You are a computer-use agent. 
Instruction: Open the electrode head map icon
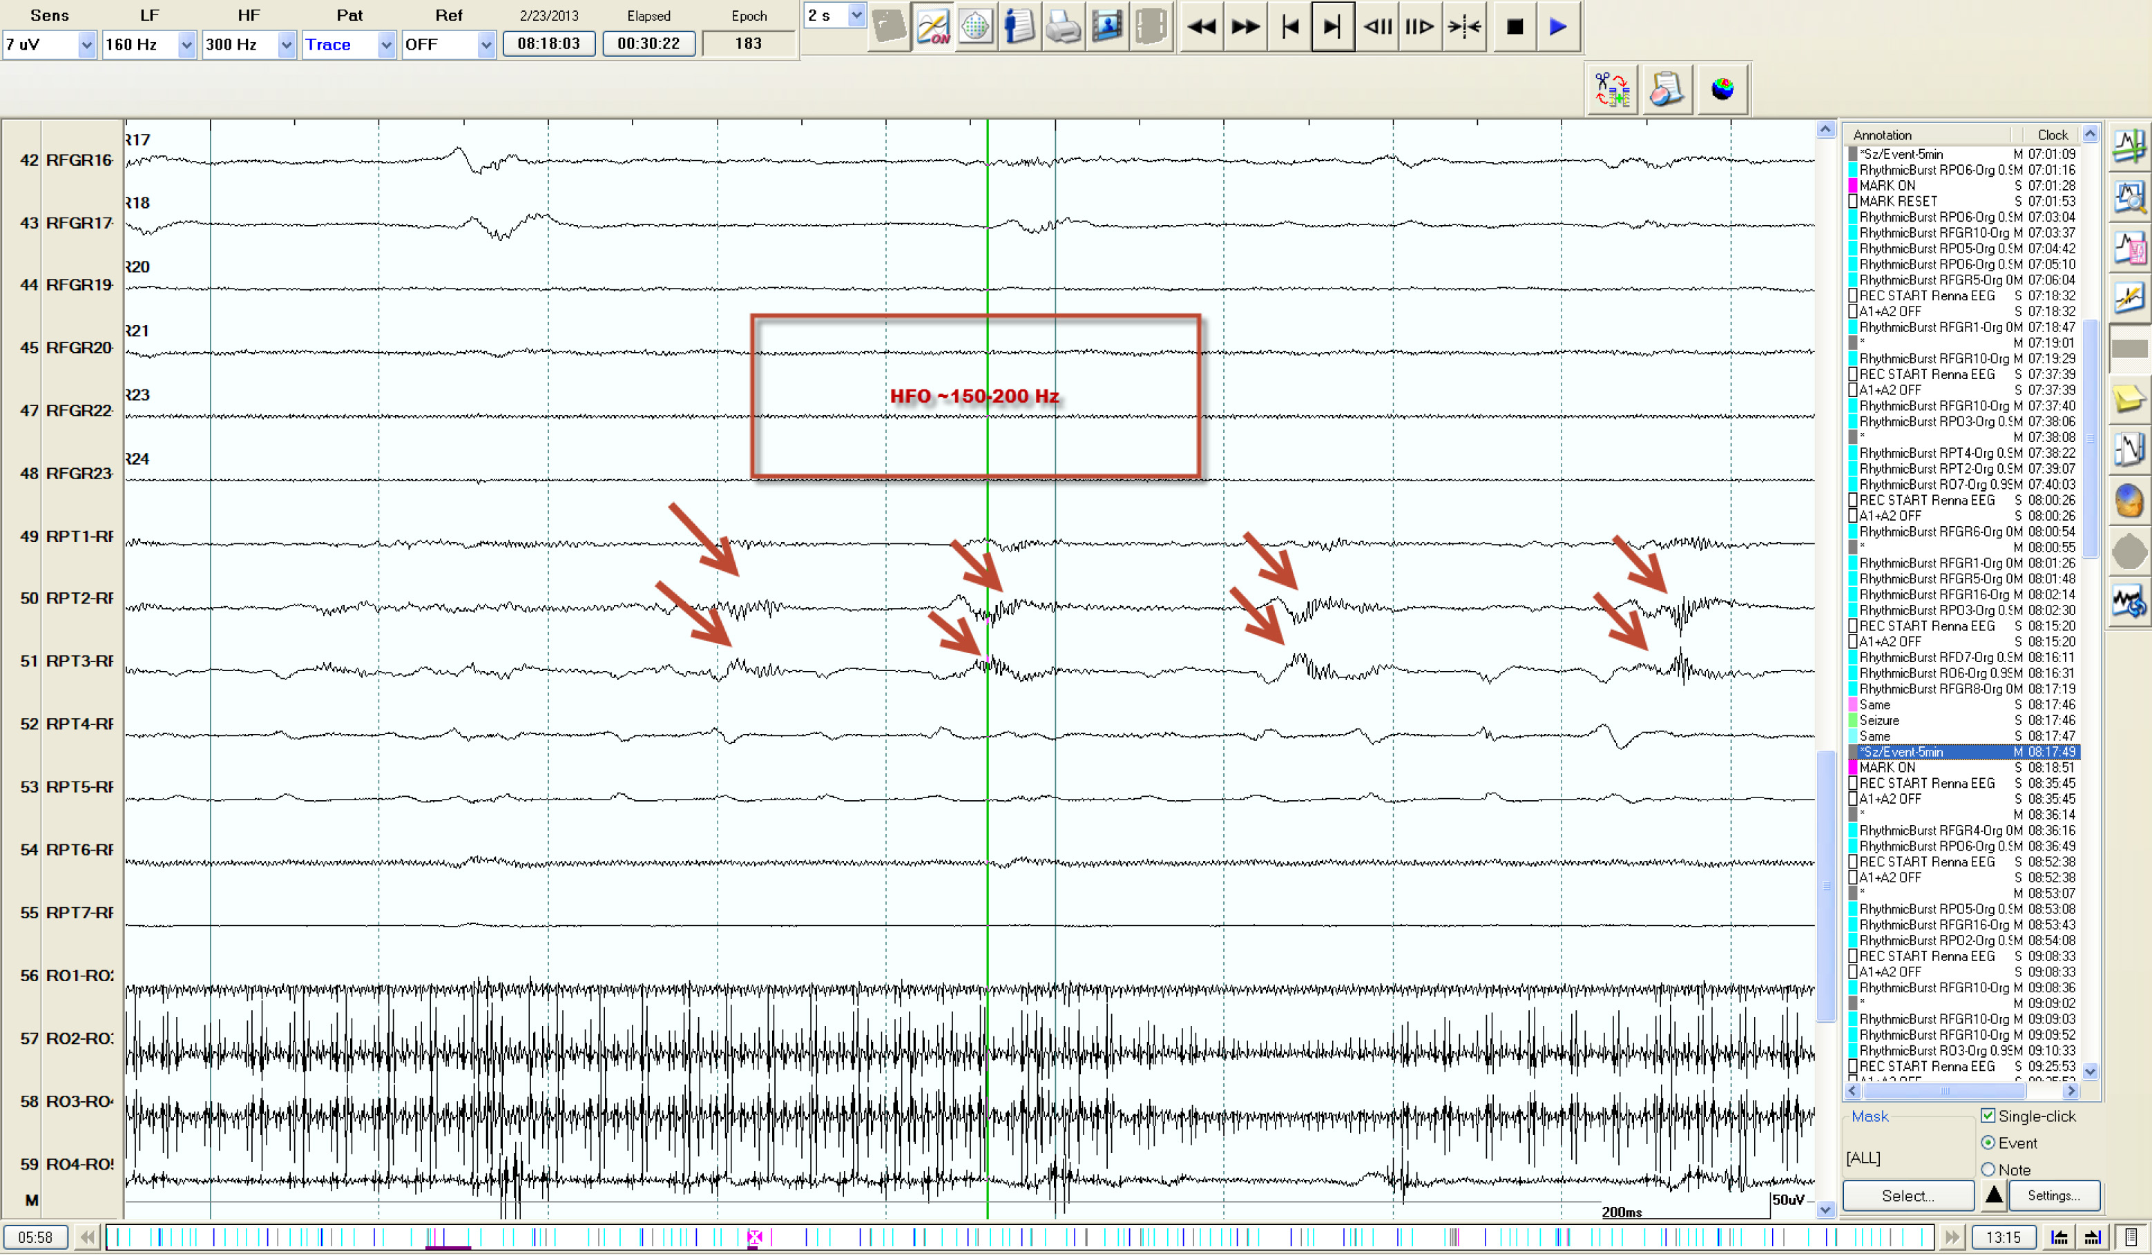976,28
